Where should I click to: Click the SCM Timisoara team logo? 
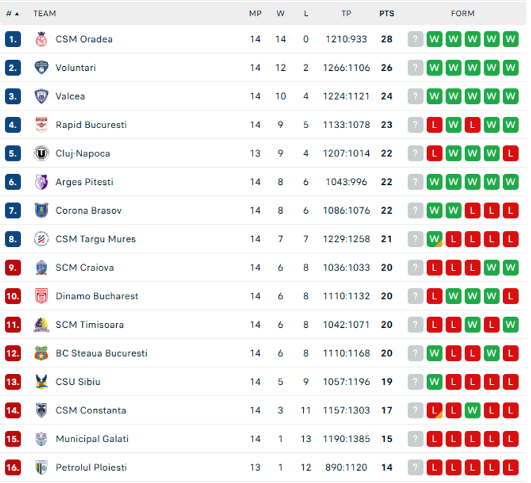[x=41, y=325]
